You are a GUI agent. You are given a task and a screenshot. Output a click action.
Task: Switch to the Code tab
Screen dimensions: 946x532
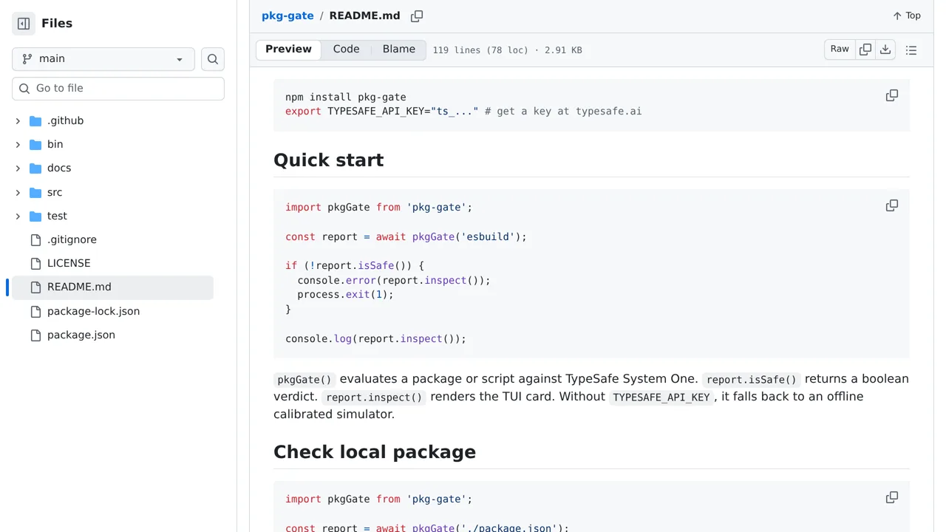coord(346,50)
